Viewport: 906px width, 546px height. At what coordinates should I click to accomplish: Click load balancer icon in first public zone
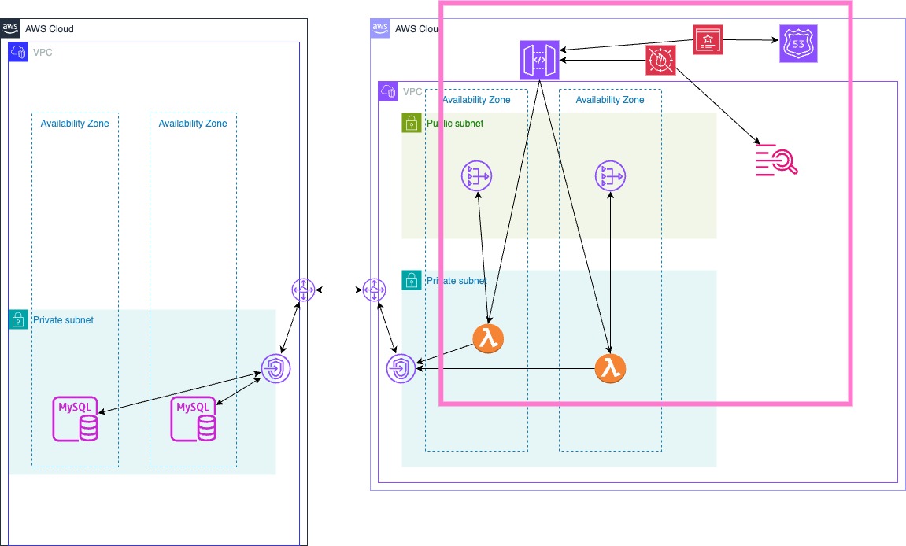477,175
